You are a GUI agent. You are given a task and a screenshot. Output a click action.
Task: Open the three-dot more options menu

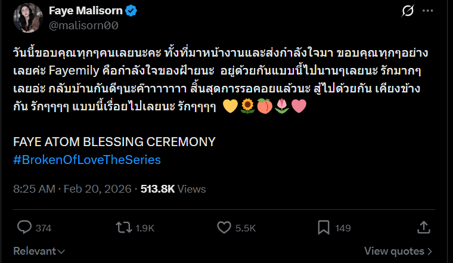pos(428,11)
